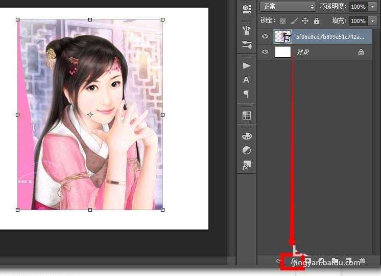Toggle visibility of 背景 layer
381x276 pixels.
tap(265, 52)
